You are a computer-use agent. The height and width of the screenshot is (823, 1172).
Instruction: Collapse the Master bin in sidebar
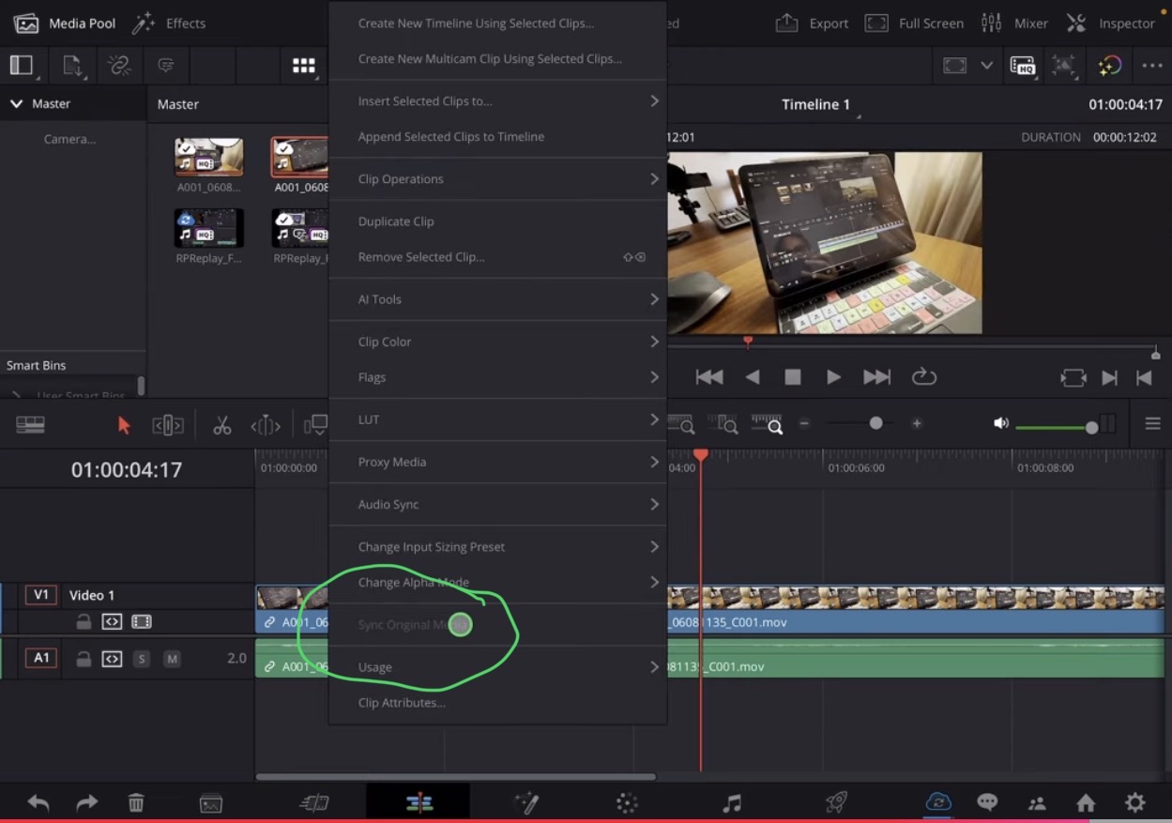coord(17,103)
